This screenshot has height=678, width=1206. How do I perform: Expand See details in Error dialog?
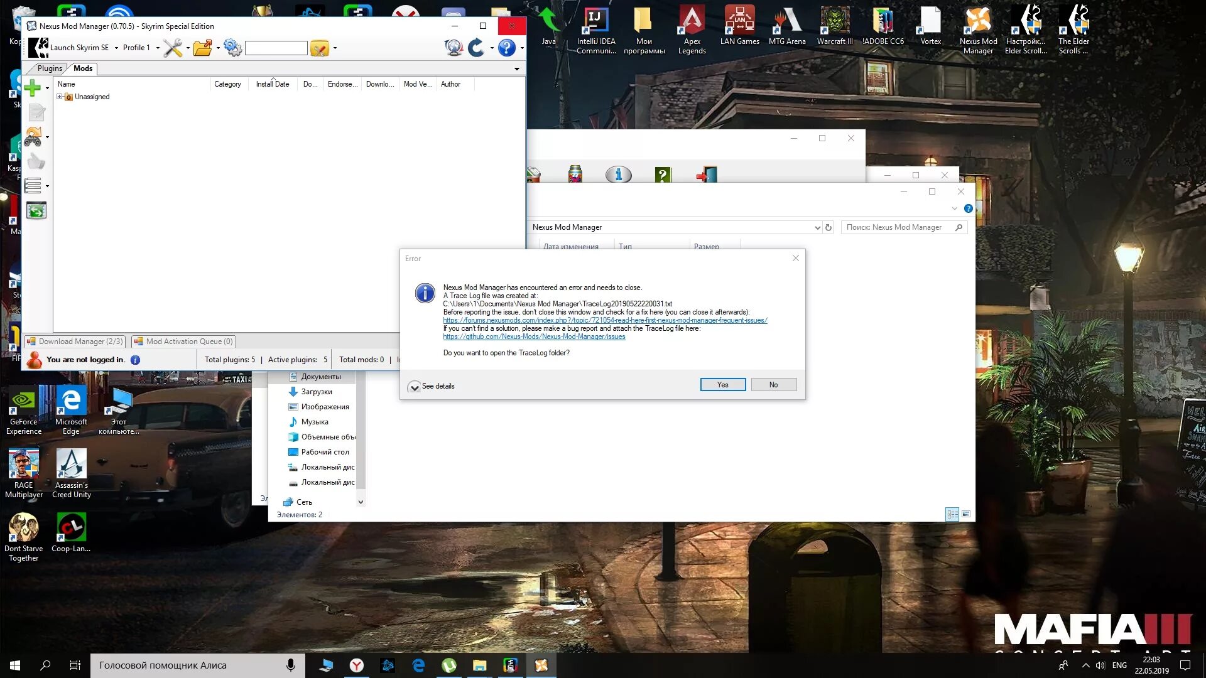[432, 386]
